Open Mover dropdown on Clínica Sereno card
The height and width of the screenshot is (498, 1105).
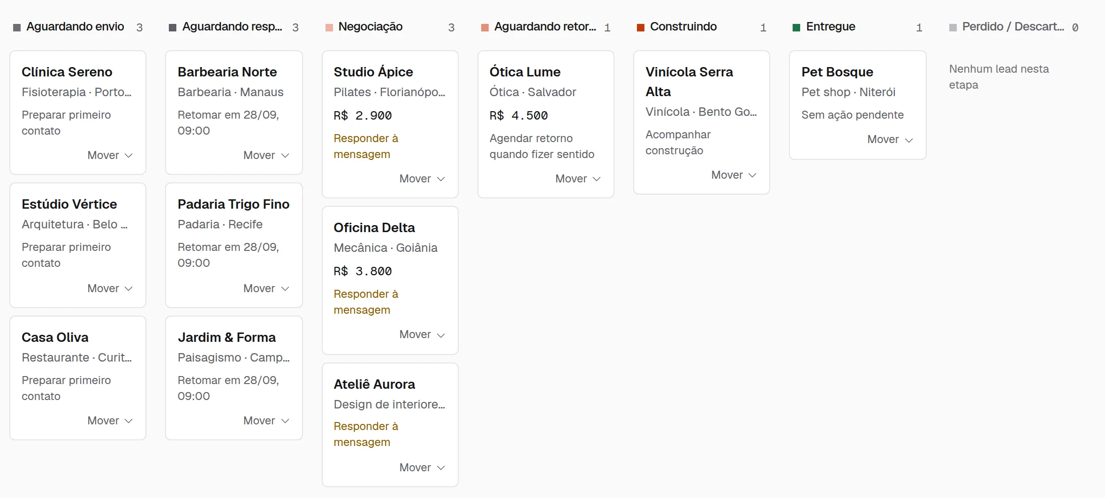tap(110, 155)
